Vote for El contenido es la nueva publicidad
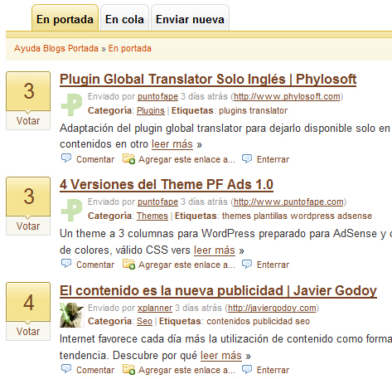Screen dimensions: 392x379 (28, 332)
